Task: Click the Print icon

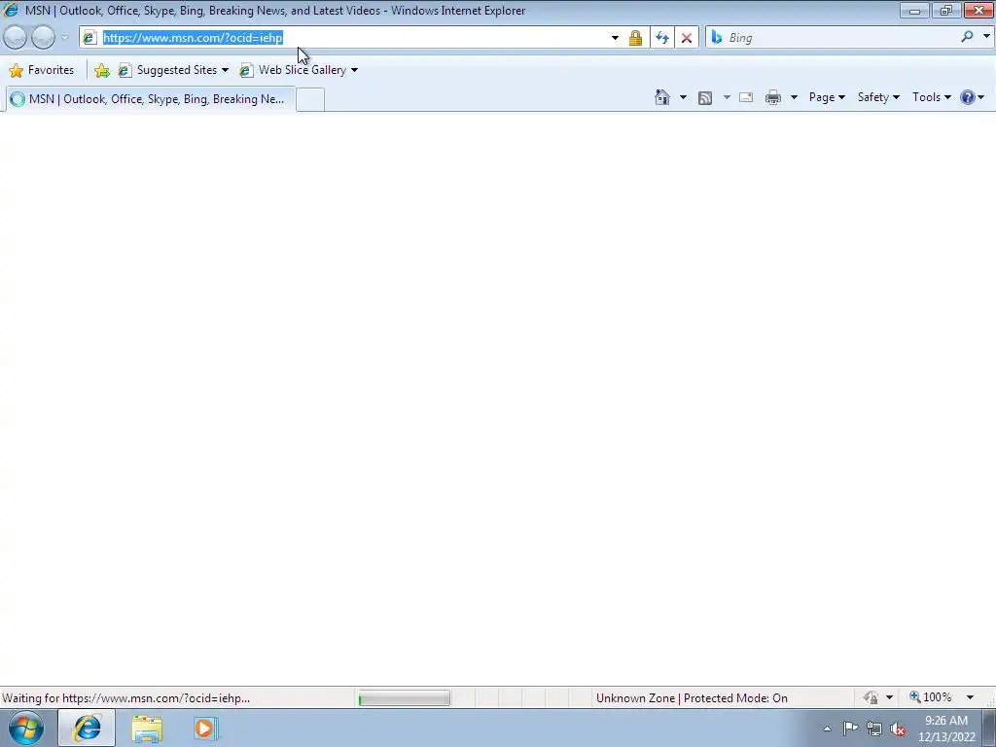Action: (773, 97)
